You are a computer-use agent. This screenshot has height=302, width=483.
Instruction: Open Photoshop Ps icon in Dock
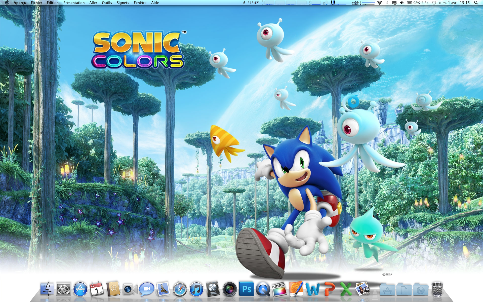246,289
